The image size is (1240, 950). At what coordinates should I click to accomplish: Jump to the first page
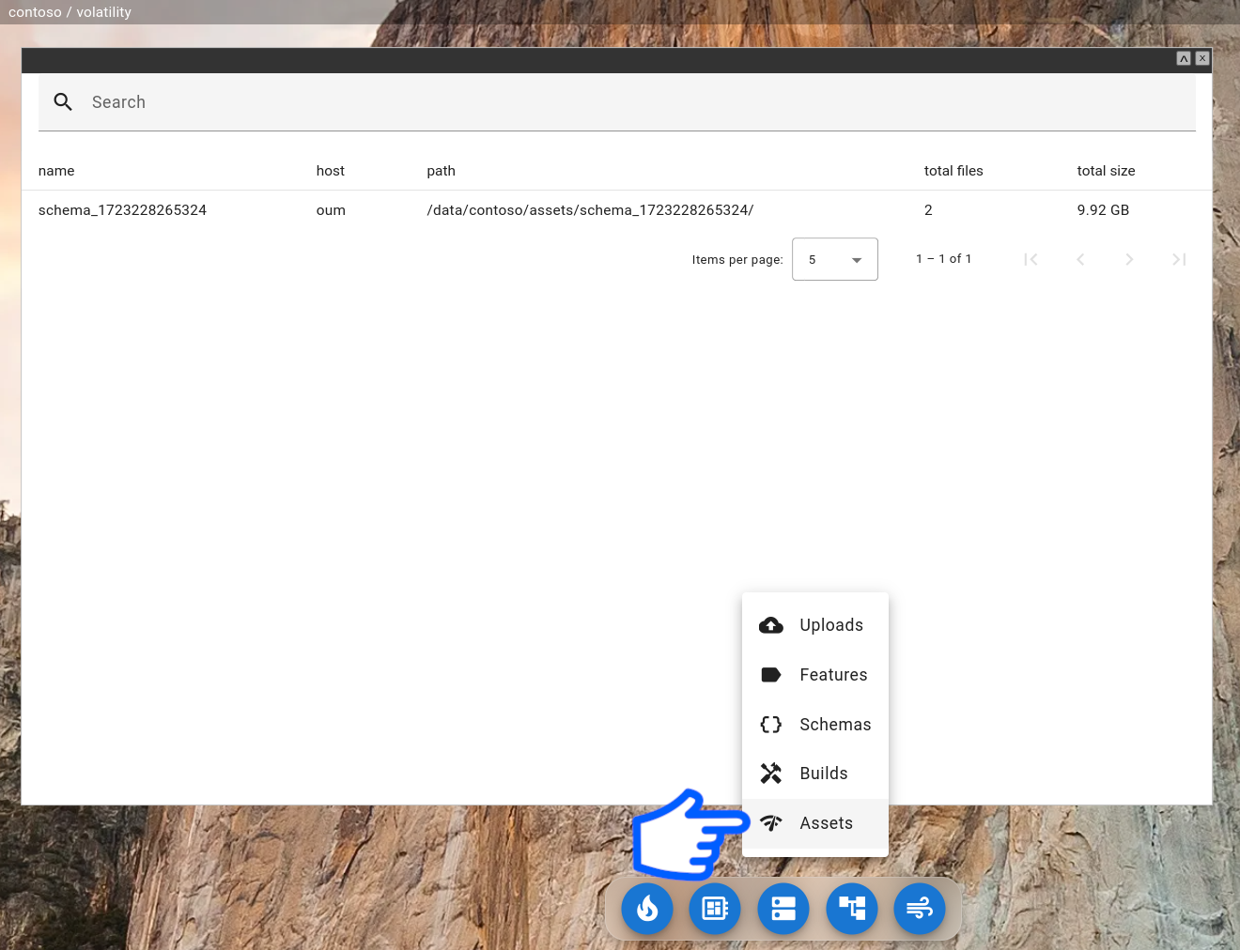point(1031,259)
